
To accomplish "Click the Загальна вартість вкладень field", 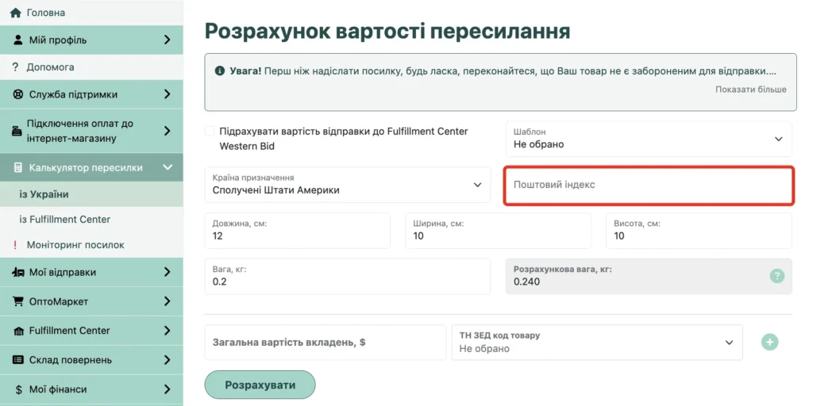I will point(325,343).
